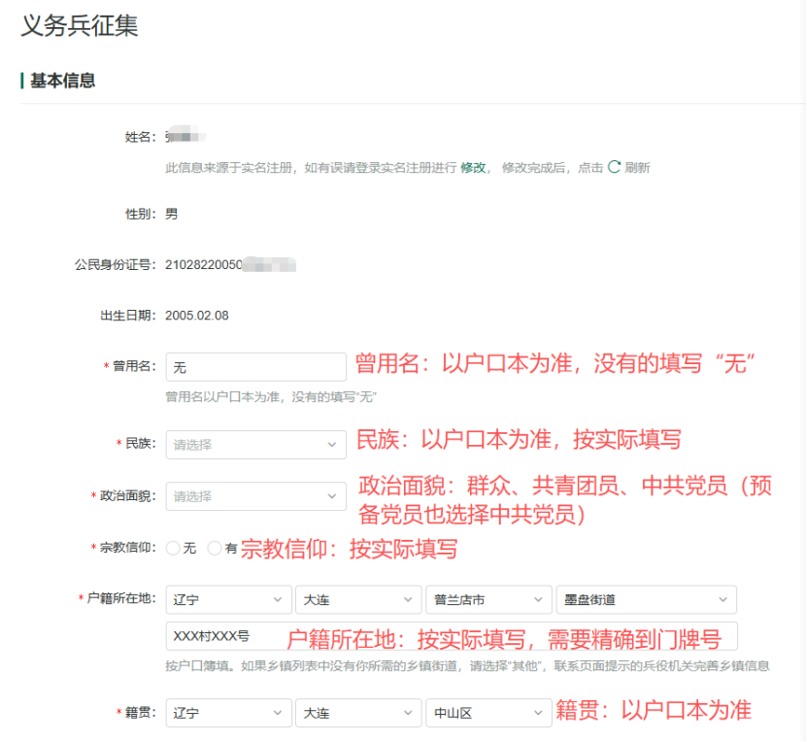Viewport: 807px width, 742px height.
Task: Expand the 政治面貌 selector
Action: (255, 496)
